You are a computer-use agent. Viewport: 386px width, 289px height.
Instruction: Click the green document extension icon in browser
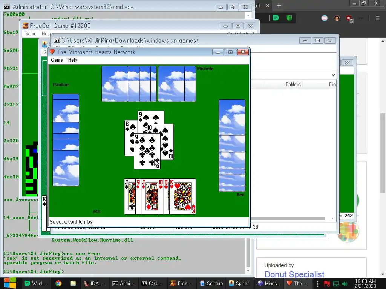click(x=276, y=18)
